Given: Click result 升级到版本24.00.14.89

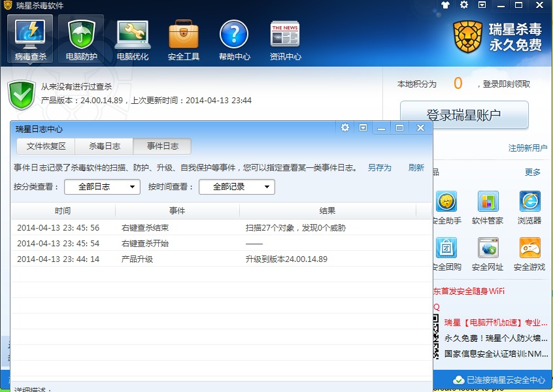Looking at the screenshot, I should point(286,259).
